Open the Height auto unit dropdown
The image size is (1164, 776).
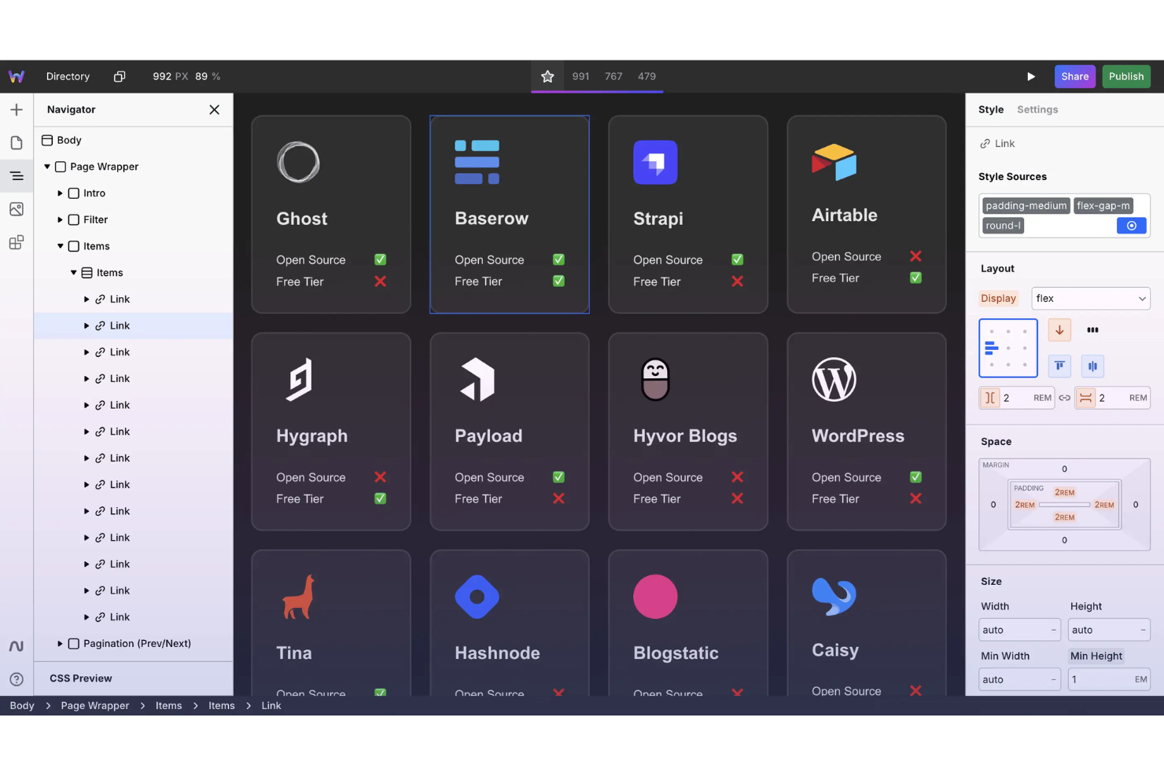tap(1143, 630)
